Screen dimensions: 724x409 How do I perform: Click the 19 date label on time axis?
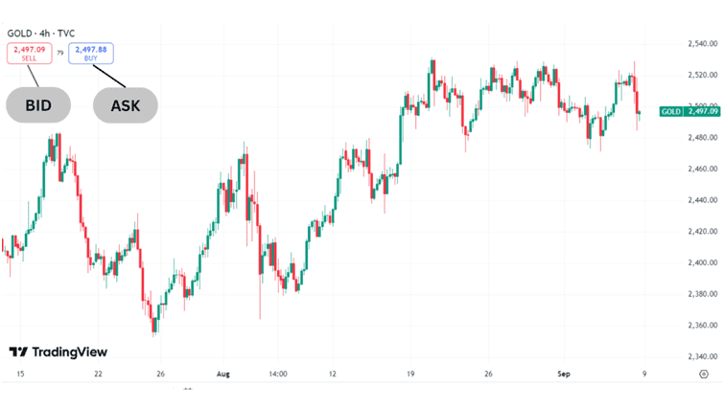(410, 374)
